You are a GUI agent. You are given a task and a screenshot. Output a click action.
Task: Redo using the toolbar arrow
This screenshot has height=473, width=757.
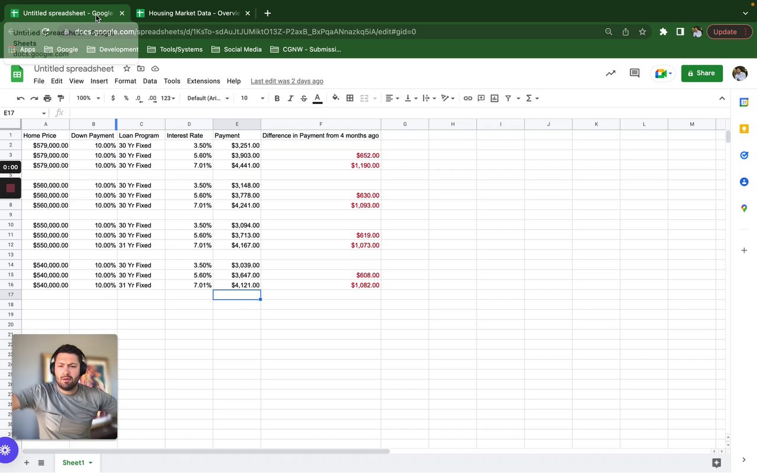[34, 98]
